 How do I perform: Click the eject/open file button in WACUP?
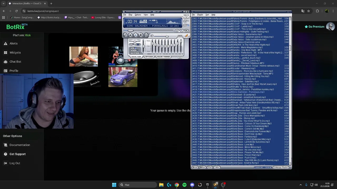[x=177, y=31]
